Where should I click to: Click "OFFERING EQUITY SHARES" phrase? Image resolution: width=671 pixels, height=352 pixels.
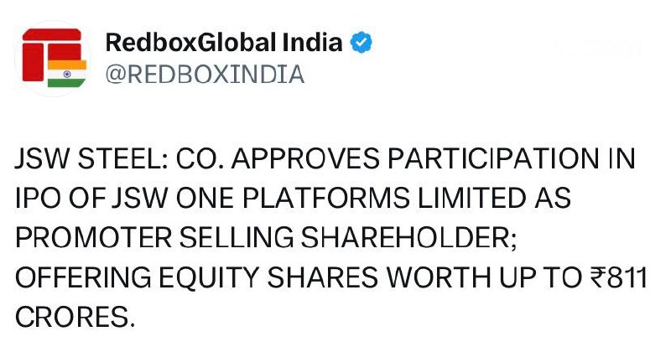(196, 277)
